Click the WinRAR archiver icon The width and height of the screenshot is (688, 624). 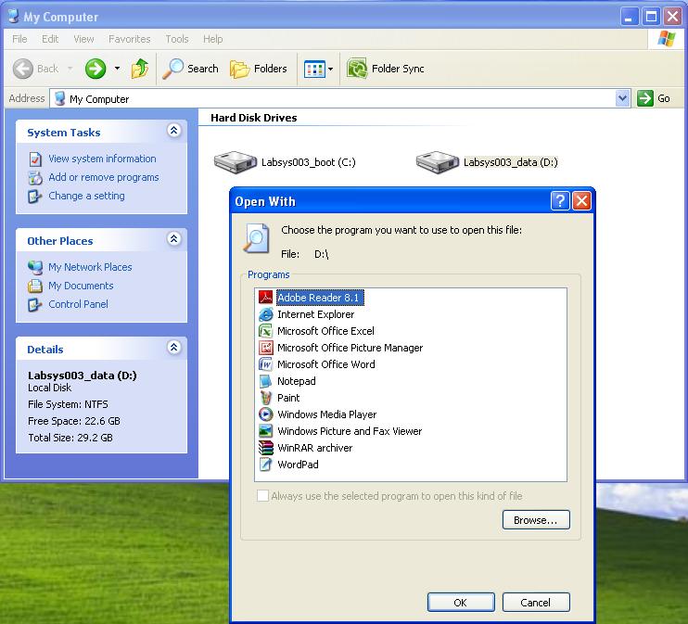265,448
